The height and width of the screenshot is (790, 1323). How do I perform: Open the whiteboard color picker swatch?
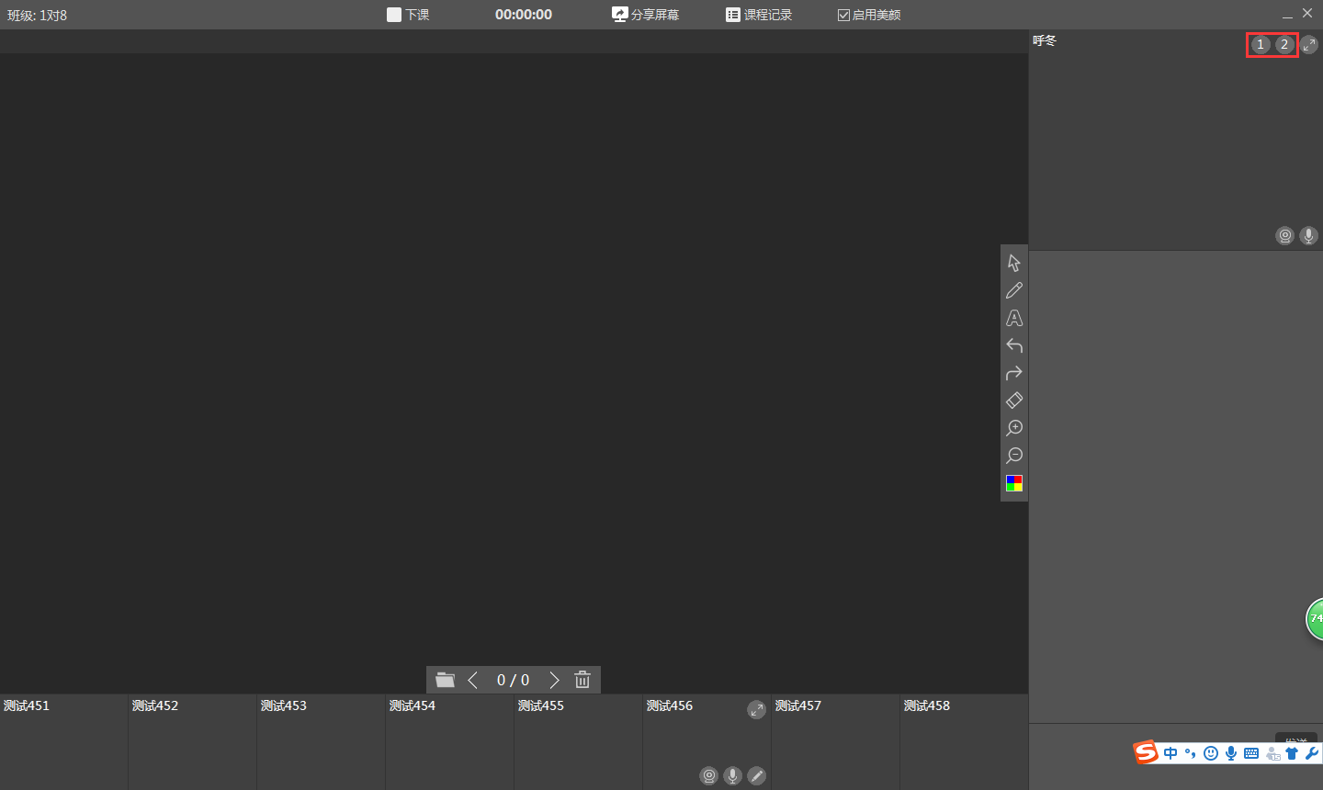click(1013, 483)
